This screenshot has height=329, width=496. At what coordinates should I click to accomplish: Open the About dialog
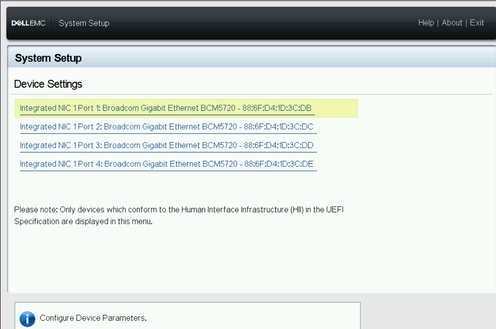(x=452, y=23)
